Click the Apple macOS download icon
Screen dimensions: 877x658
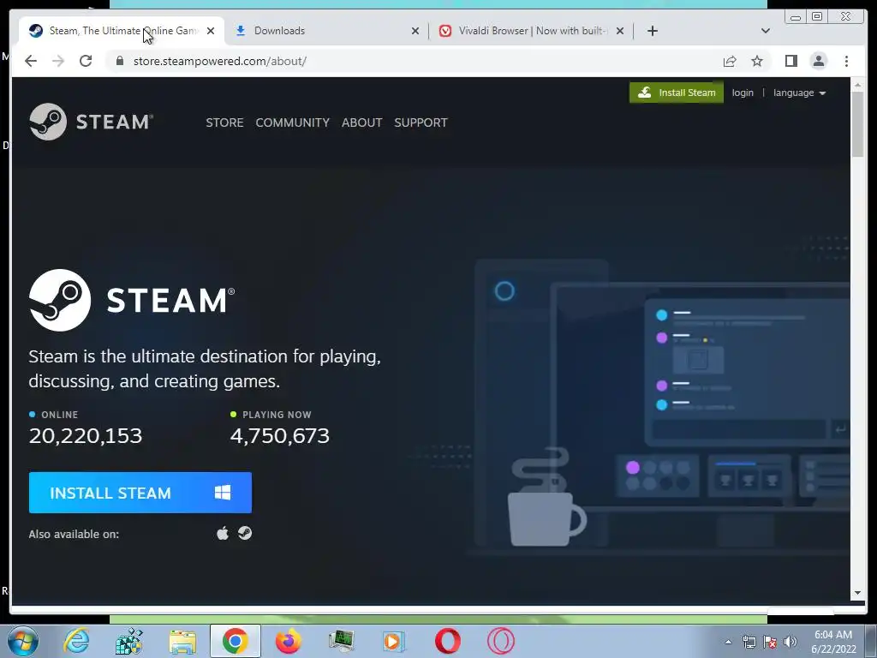point(223,533)
